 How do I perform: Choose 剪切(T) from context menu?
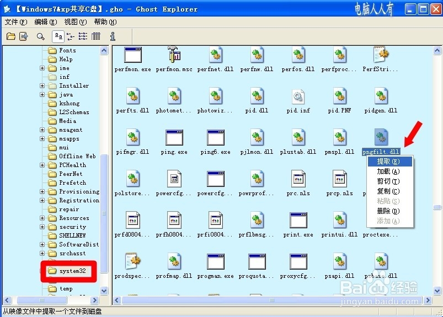390,181
